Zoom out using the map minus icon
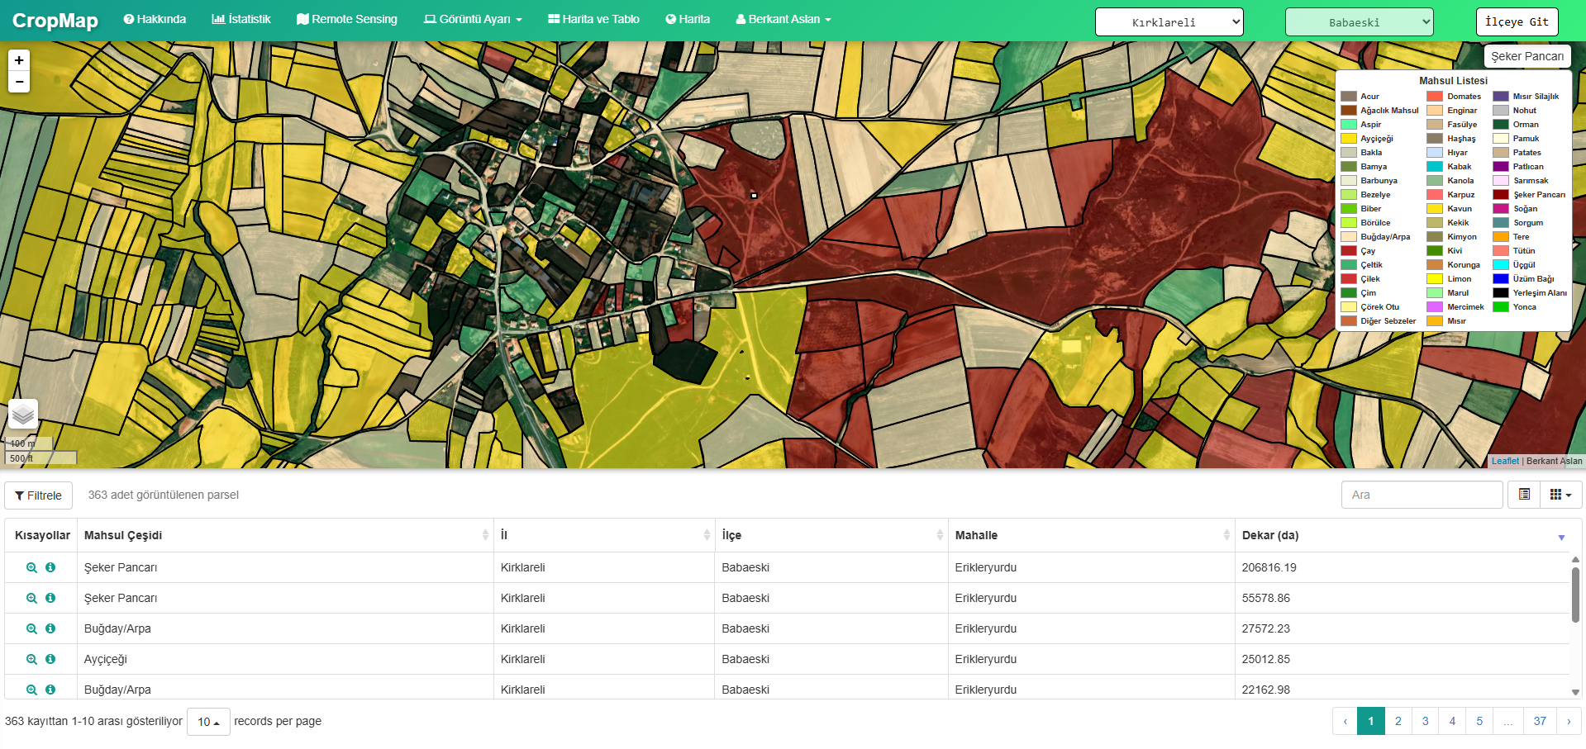 (x=18, y=81)
